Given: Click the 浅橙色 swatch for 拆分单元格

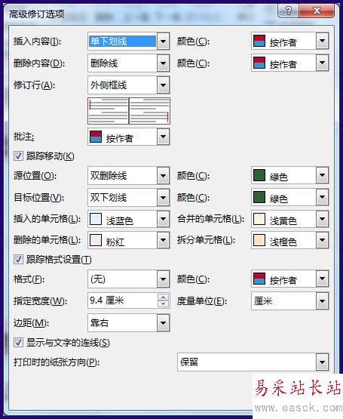Looking at the screenshot, I should click(259, 240).
